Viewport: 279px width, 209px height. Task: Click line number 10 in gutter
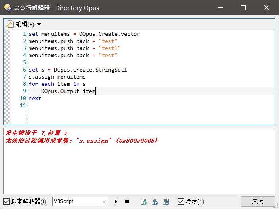point(23,98)
